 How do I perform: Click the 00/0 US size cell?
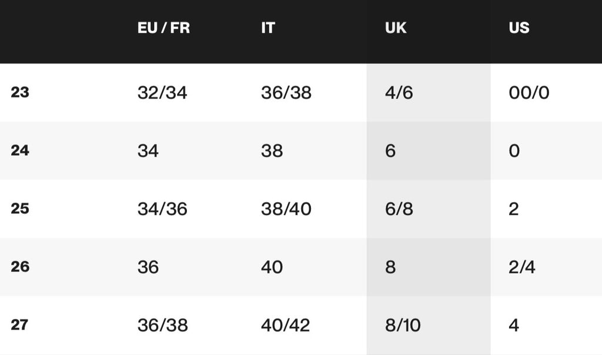pyautogui.click(x=529, y=92)
